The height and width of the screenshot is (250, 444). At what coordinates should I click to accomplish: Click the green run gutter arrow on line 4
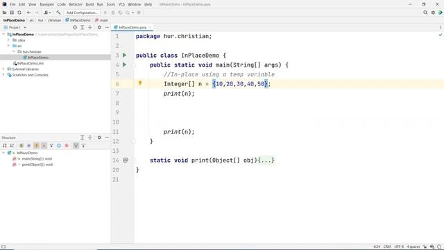pos(125,65)
